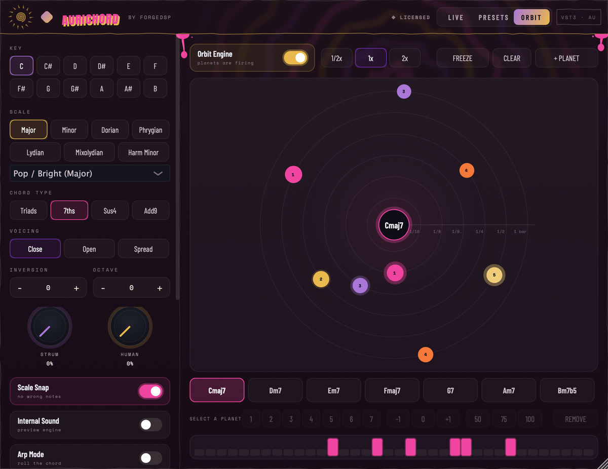The image size is (608, 469).
Task: Click the gradient diamond badge icon
Action: pos(47,18)
